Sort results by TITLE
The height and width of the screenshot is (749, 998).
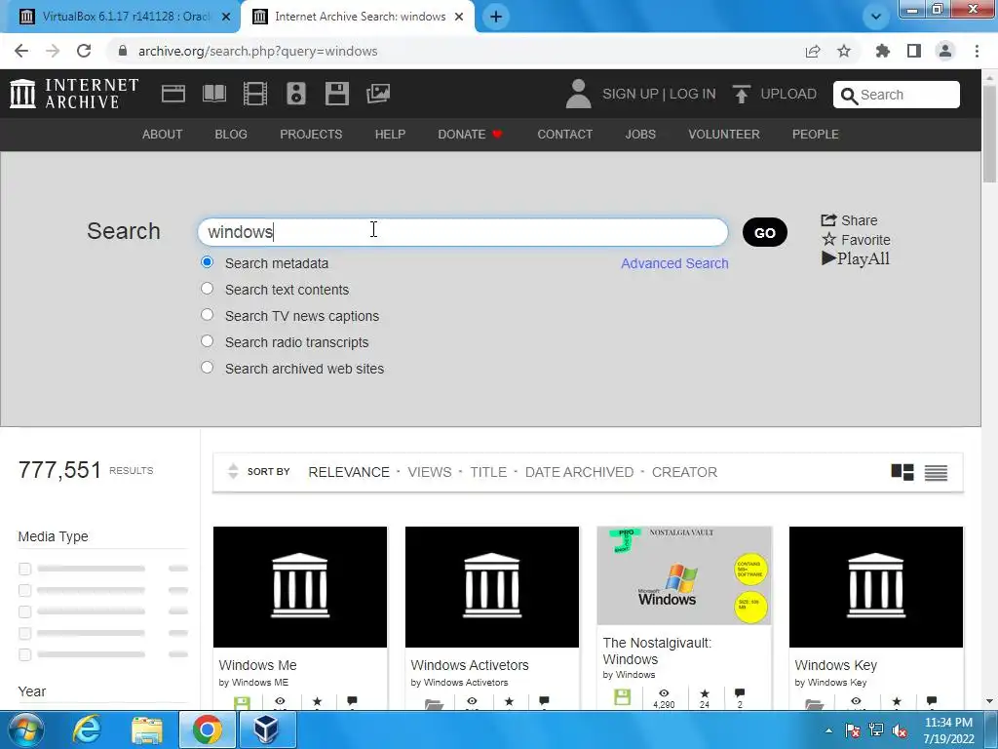pos(488,472)
